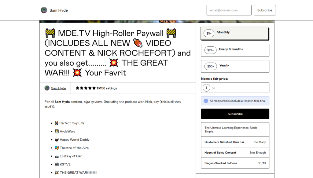Click the Sam Hyde name in header
Screen dimensions: 313x178
(58, 10)
